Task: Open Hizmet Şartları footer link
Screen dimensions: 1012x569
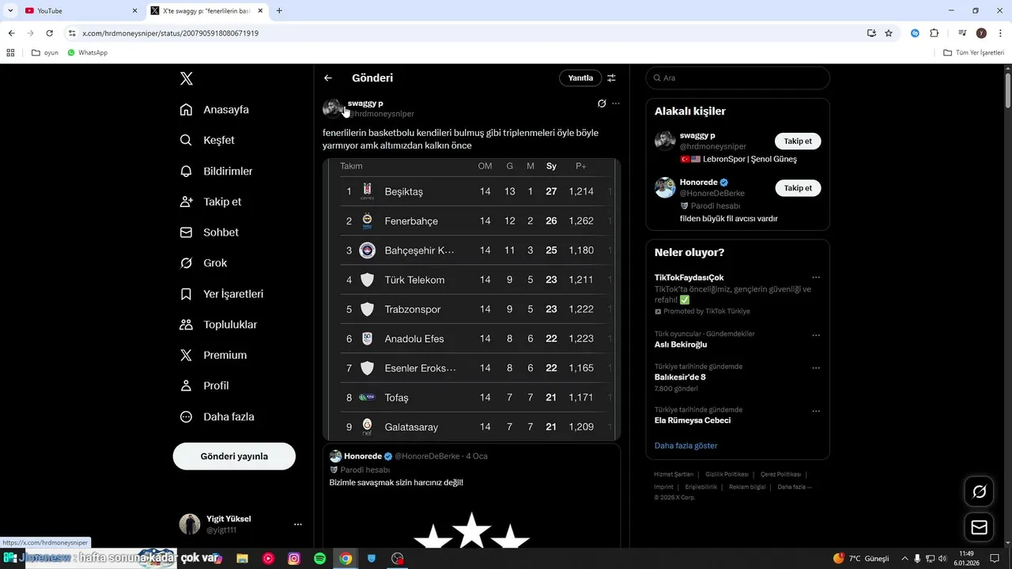Action: (674, 474)
